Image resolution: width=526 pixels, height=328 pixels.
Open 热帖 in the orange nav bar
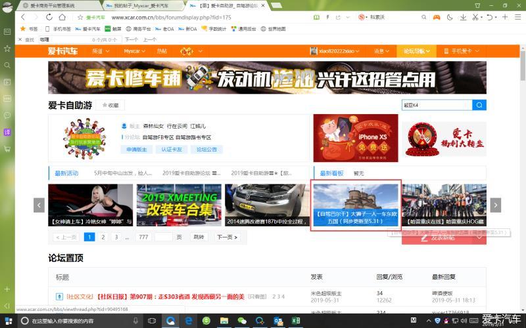pyautogui.click(x=162, y=51)
